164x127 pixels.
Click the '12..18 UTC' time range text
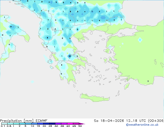(x=136, y=121)
